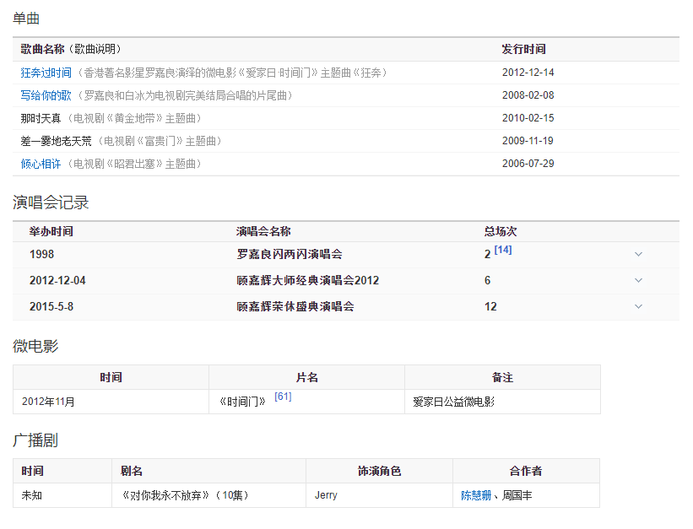The height and width of the screenshot is (529, 693).
Task: Expand the 2012-12-04 concert row chevron
Action: click(x=638, y=280)
